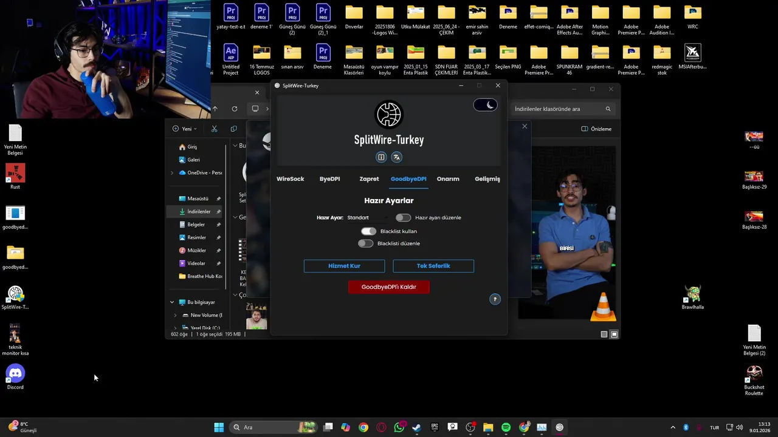Turn off the 'Blacklist kullan' switch
This screenshot has width=778, height=437.
click(368, 231)
